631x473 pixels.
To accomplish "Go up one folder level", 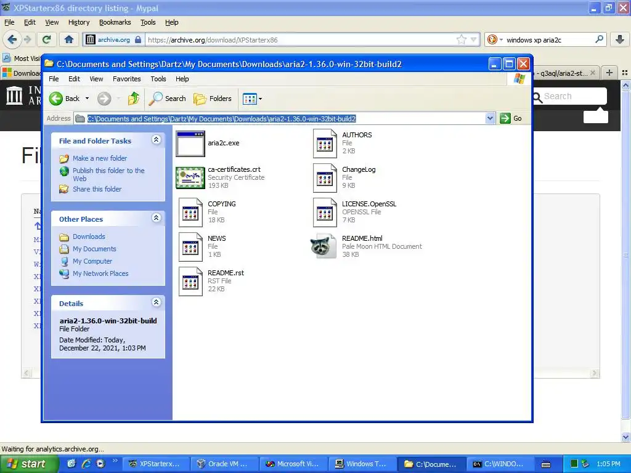I will (134, 99).
